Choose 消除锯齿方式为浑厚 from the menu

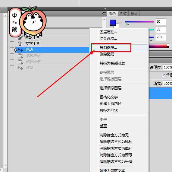coord(116,155)
